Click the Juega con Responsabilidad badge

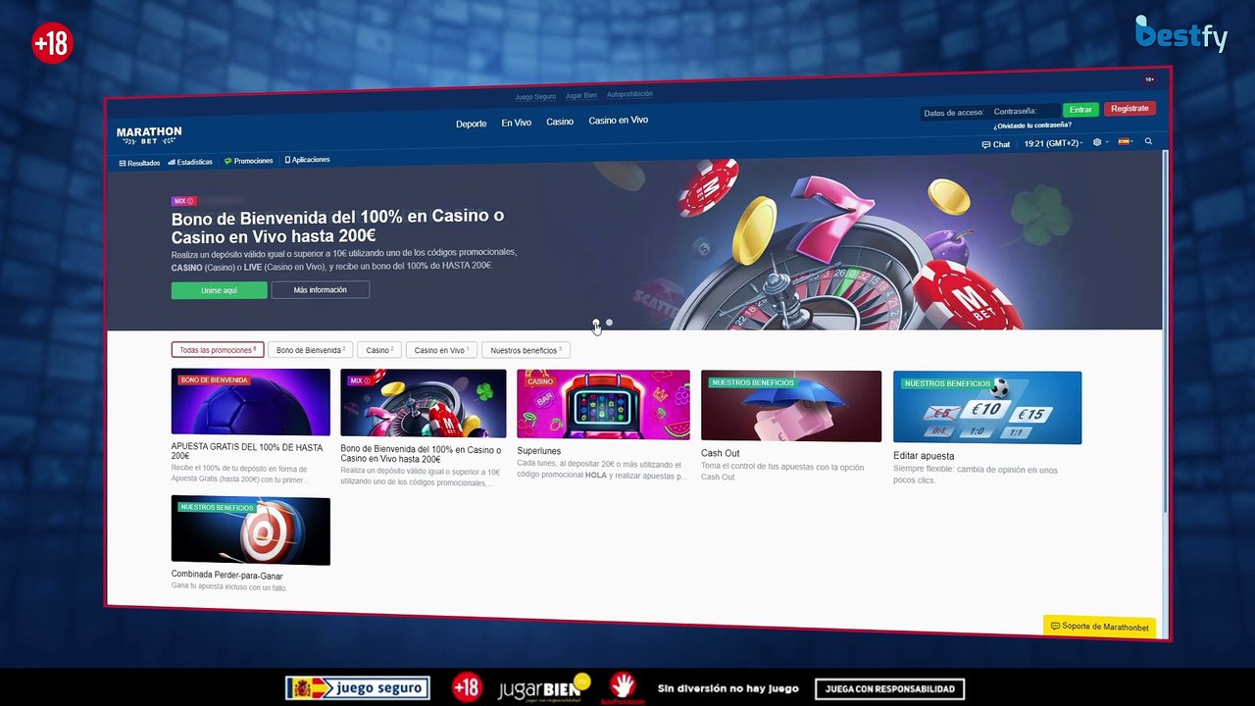889,688
